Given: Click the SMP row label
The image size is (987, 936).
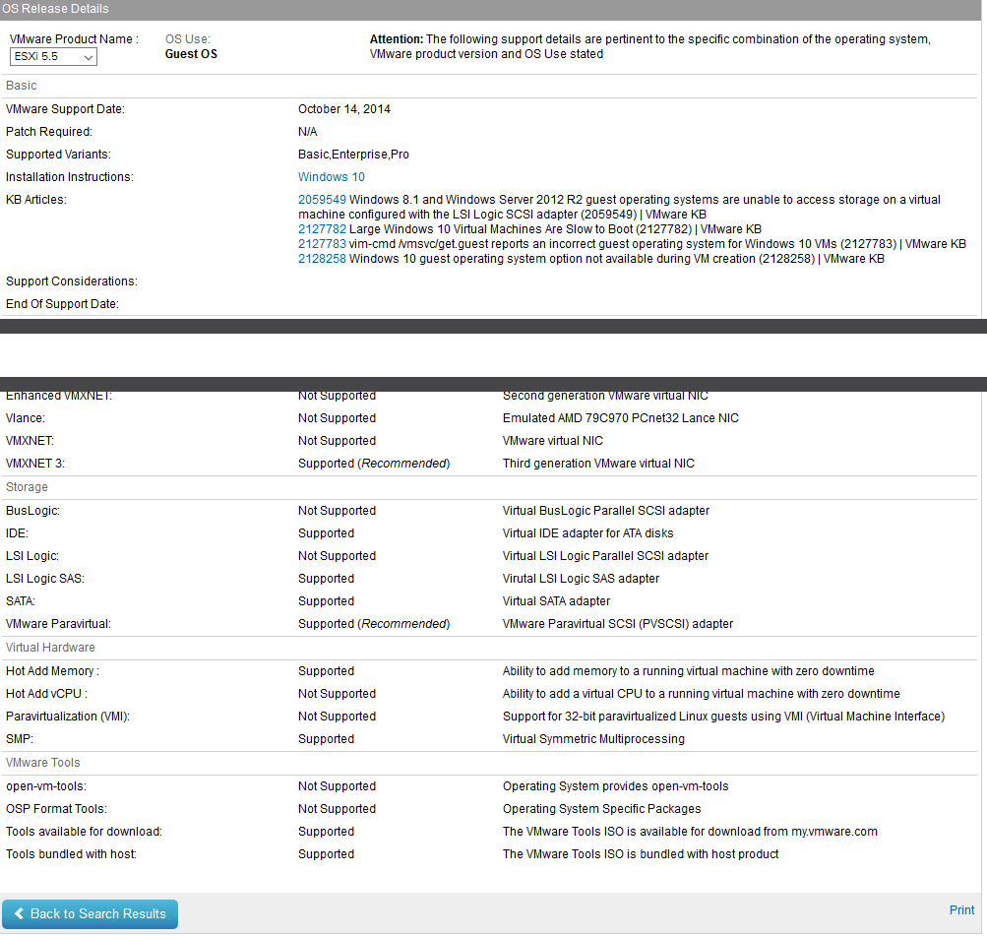Looking at the screenshot, I should pyautogui.click(x=20, y=739).
